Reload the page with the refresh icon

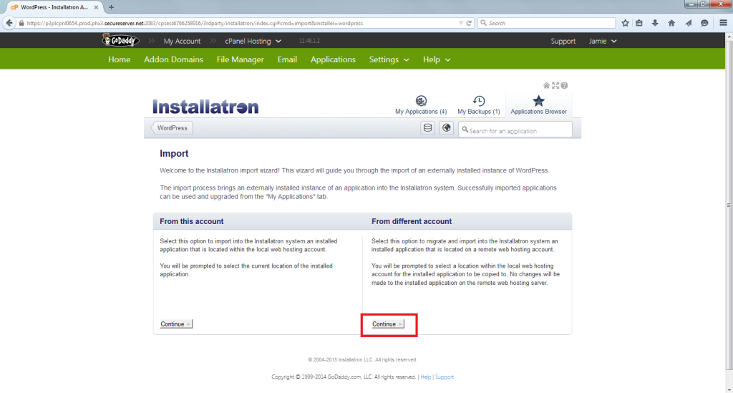469,23
